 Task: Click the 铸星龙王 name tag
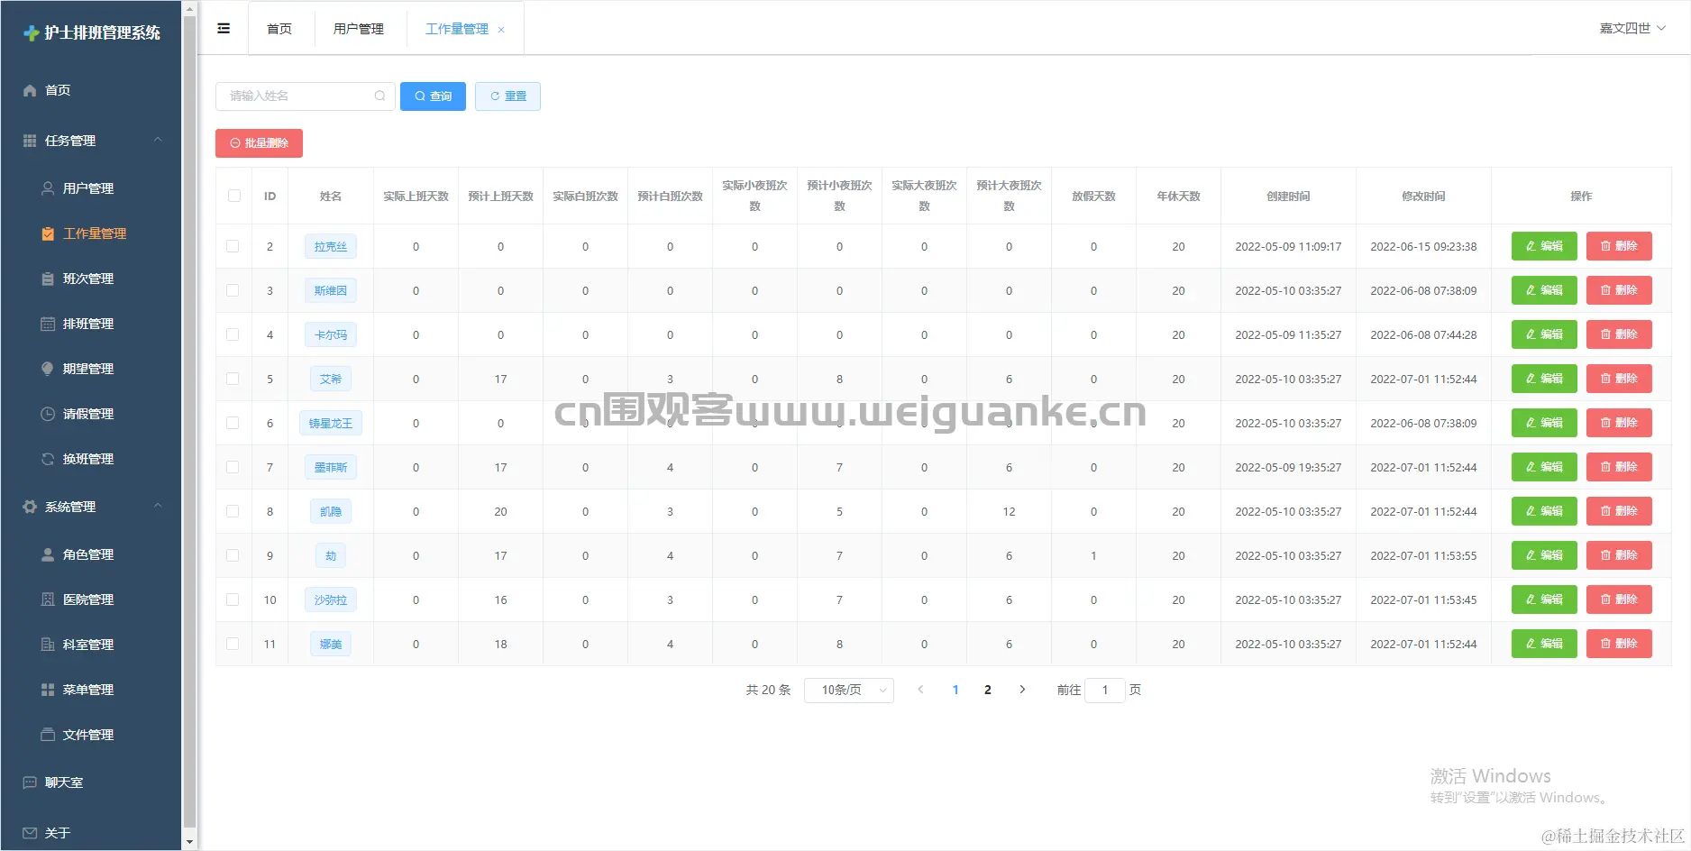coord(331,423)
